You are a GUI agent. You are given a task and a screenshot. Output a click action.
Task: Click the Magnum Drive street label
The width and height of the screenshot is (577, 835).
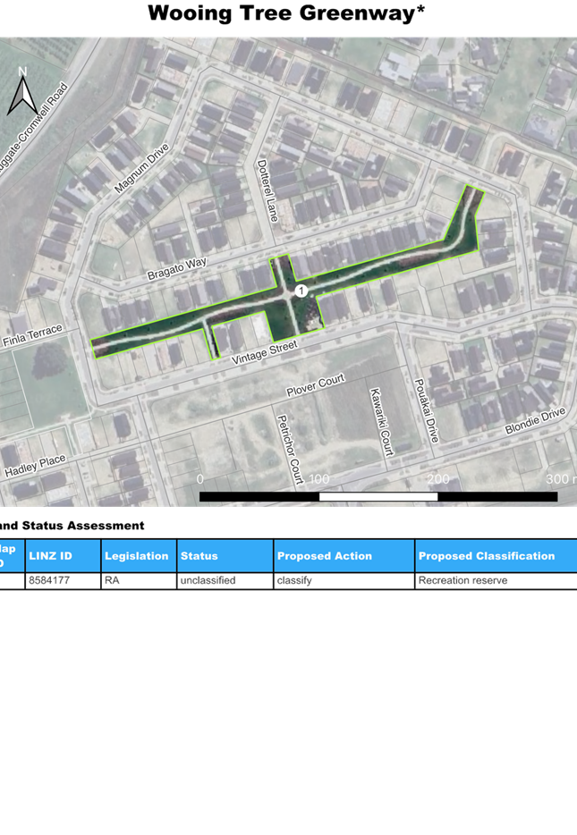(141, 170)
